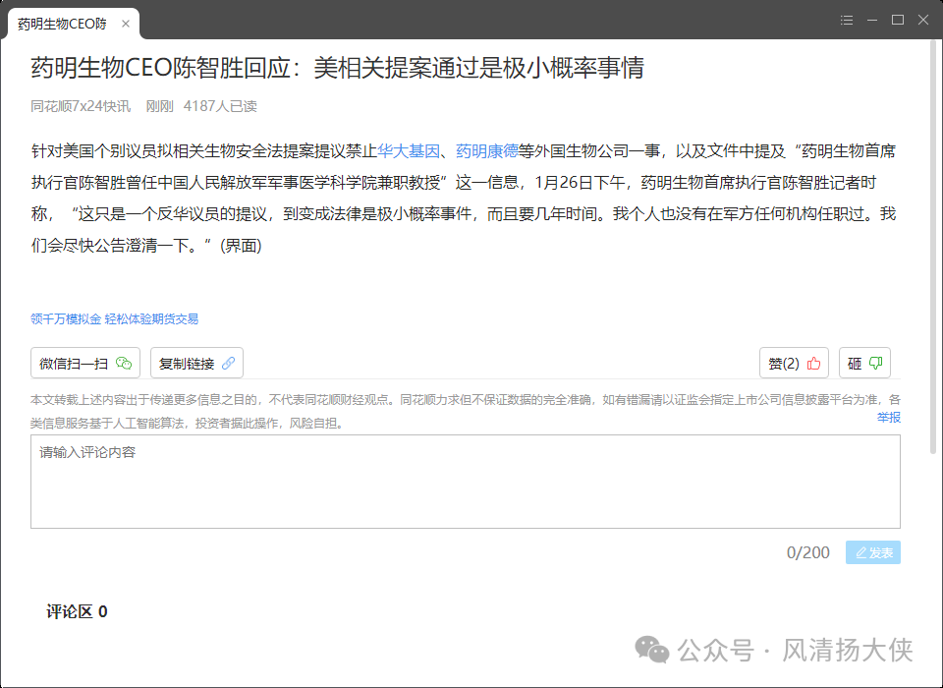Report the article via 举报

889,418
